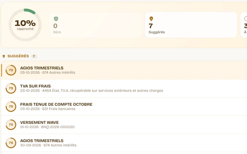Click the 75 score ring for FRAIS TENUE DE COMPTE

pos(11,107)
